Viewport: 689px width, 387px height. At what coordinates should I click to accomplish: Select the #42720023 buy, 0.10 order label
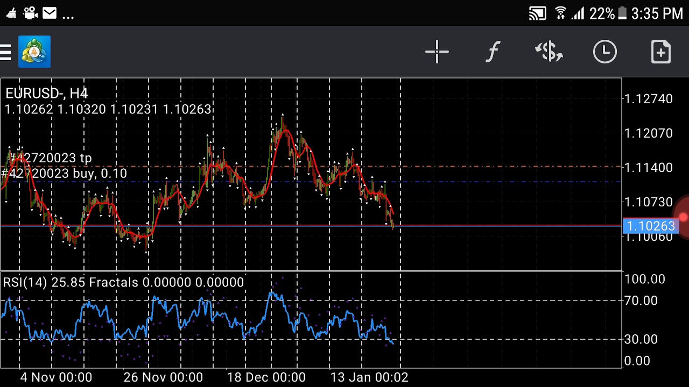(64, 174)
